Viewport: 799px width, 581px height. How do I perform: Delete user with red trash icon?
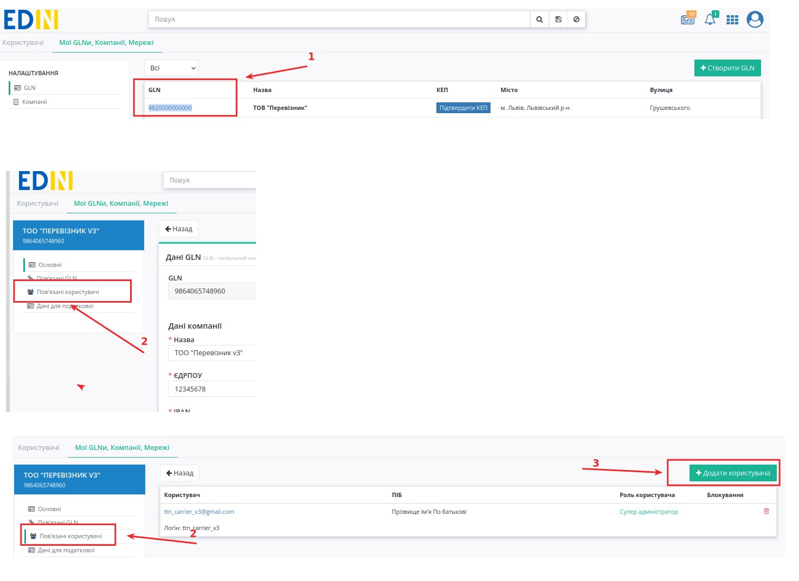(766, 511)
